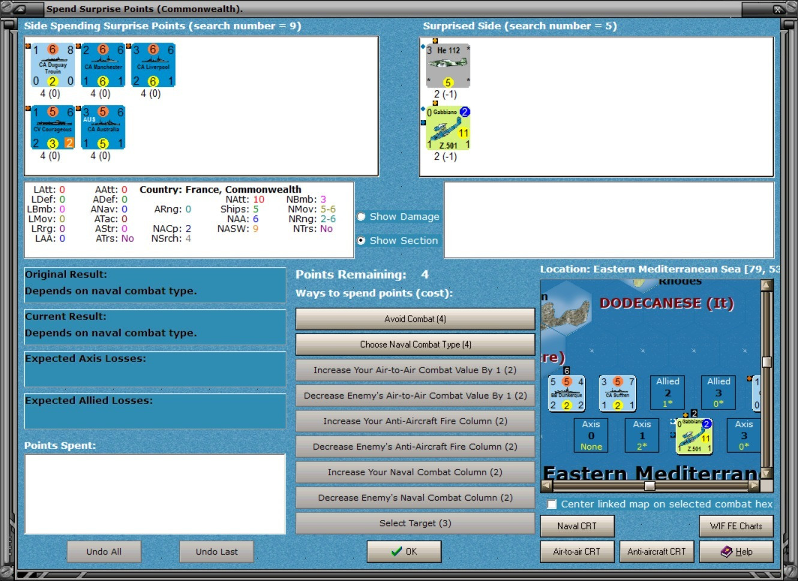Click the 'NAtt: 10' stat value

tap(245, 199)
